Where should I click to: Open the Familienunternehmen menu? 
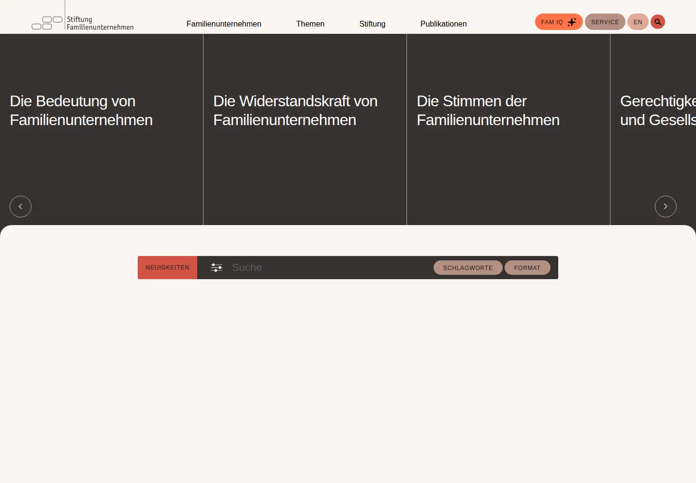[224, 24]
